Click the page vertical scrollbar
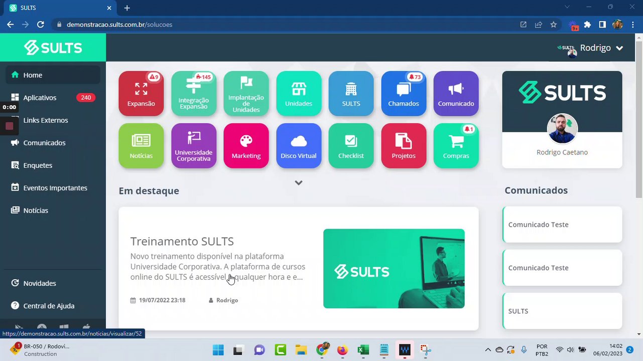The width and height of the screenshot is (643, 361). coord(639,119)
